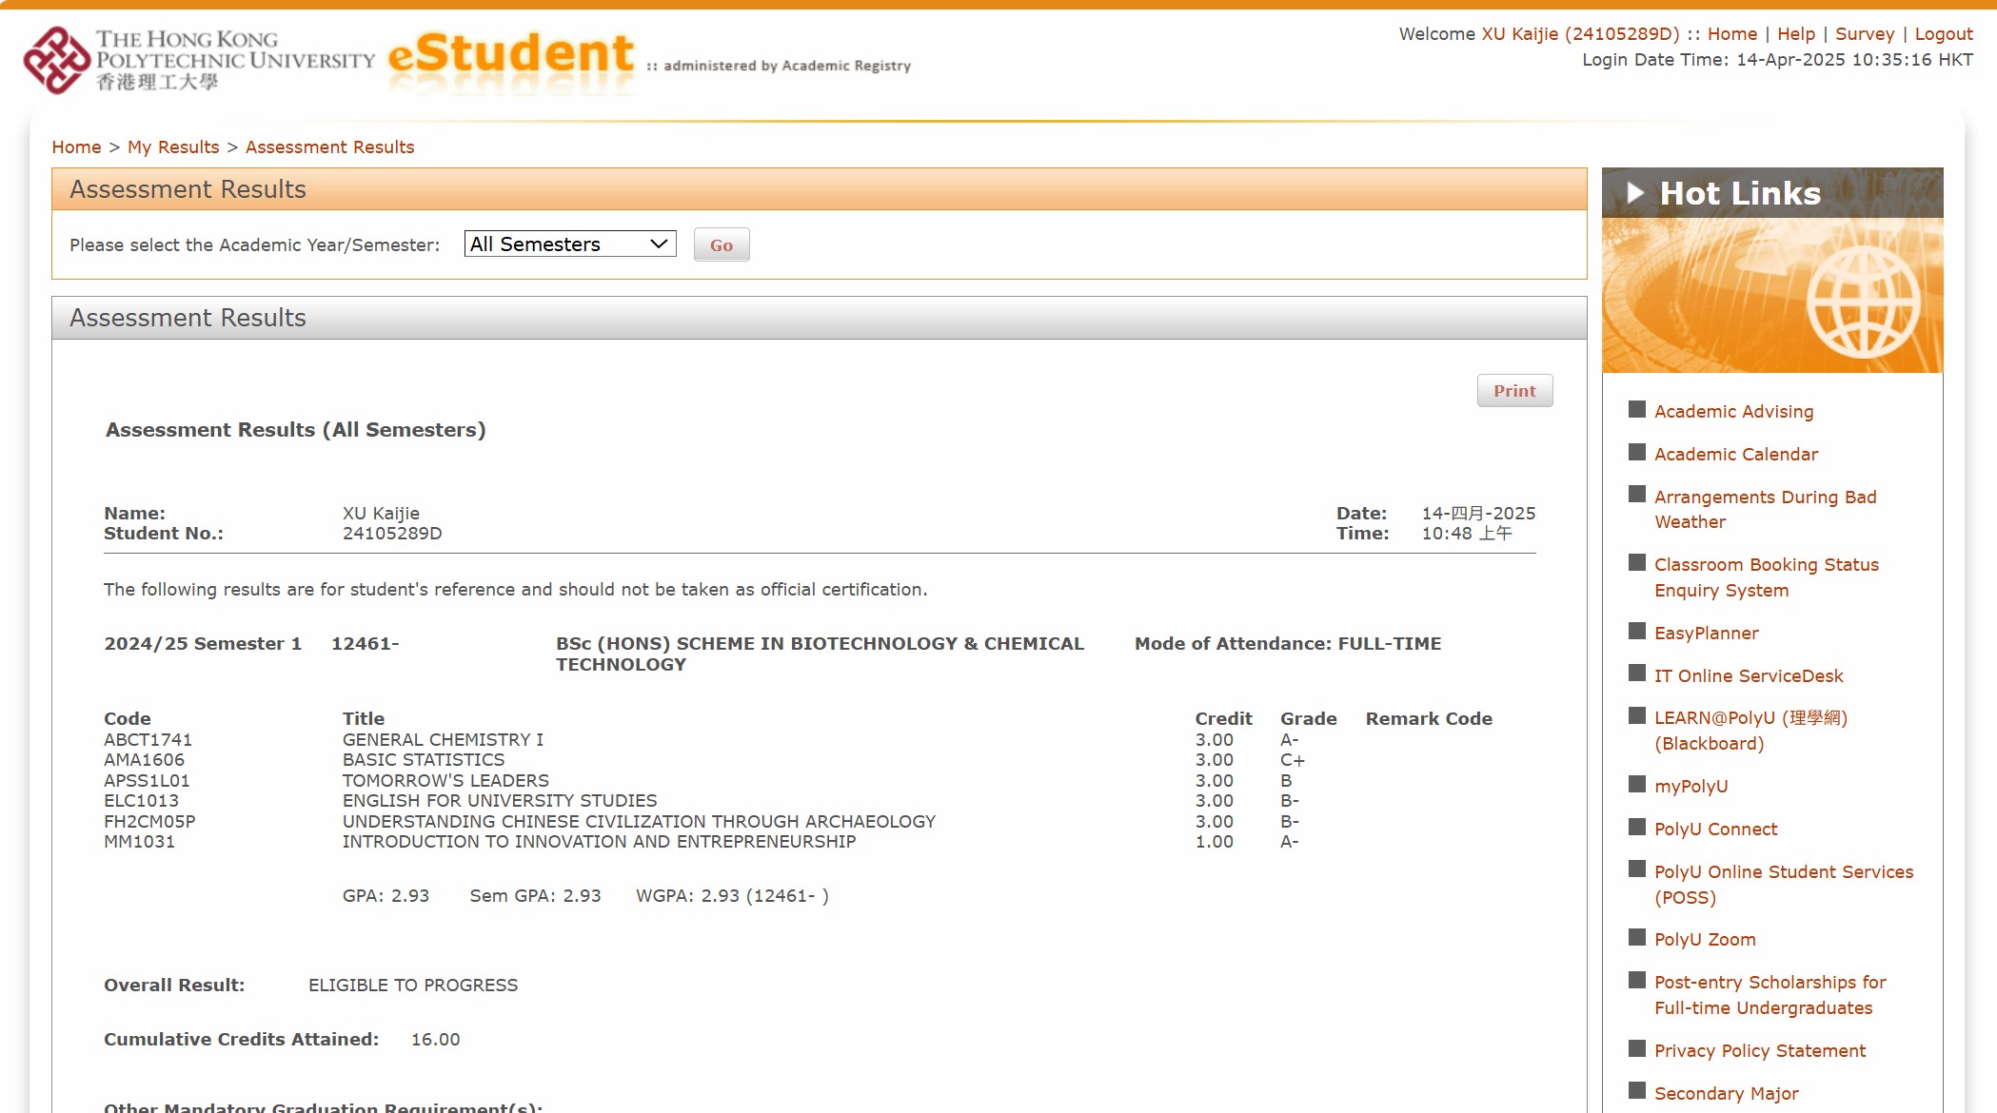
Task: Click the PolyU university crest logo
Action: [x=54, y=59]
